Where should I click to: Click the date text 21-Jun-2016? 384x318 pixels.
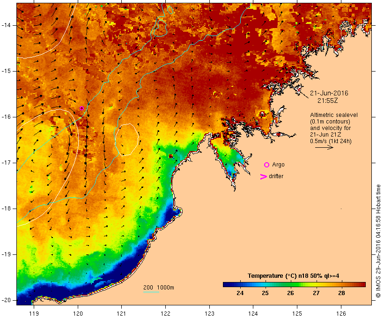tap(329, 93)
